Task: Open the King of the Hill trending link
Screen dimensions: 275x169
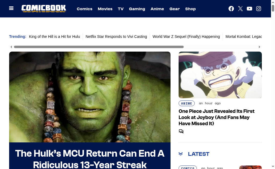Action: point(54,37)
